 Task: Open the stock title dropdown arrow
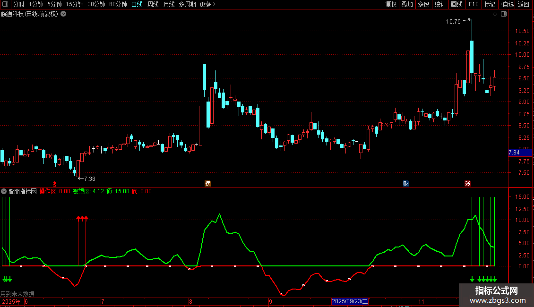point(63,14)
